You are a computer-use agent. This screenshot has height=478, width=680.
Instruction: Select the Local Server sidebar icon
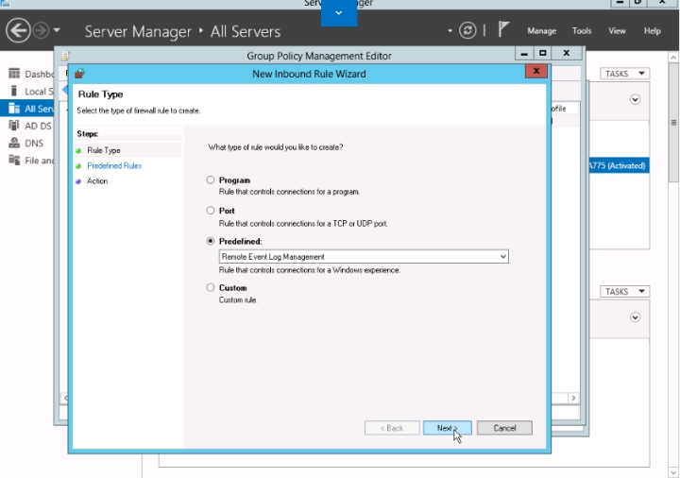click(x=14, y=91)
